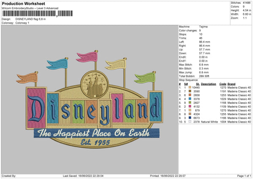Click thread code 1004

point(223,122)
